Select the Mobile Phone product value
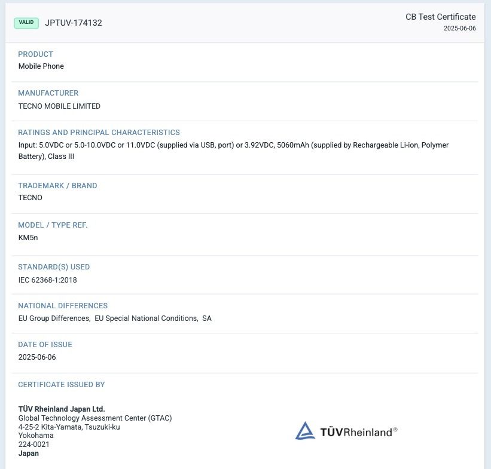The height and width of the screenshot is (469, 491). pos(41,66)
